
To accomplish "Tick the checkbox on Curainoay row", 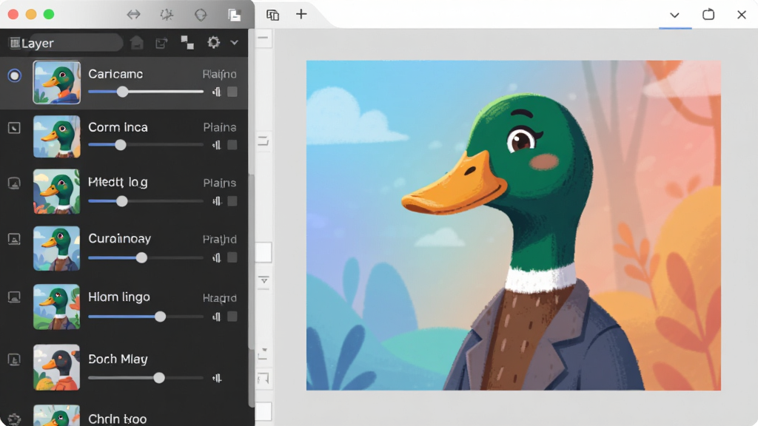I will (x=232, y=258).
